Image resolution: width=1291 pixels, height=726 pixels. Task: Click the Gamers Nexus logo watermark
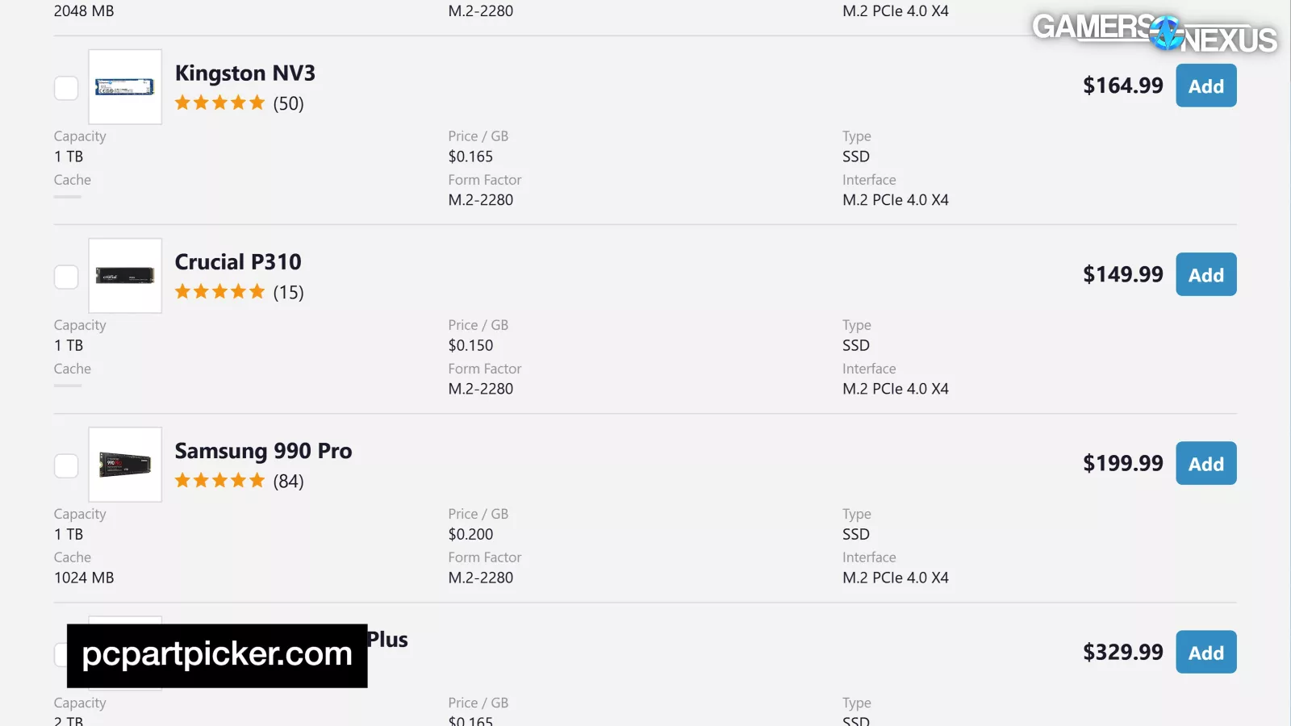click(x=1154, y=32)
